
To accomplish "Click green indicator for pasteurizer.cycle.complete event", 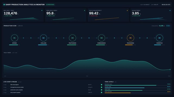I will point(102,90).
